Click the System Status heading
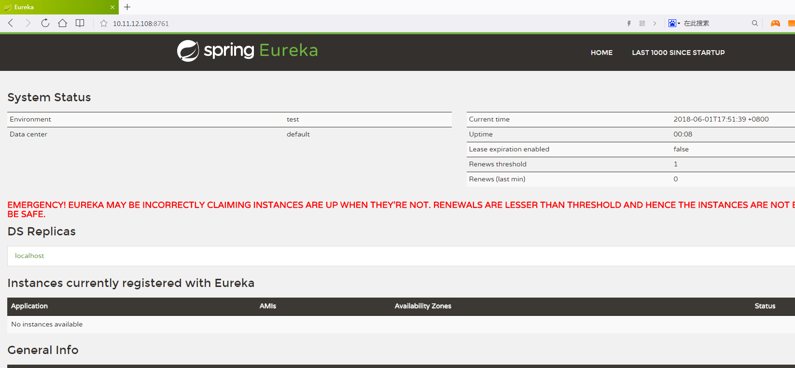Viewport: 795px width, 368px height. [x=49, y=97]
